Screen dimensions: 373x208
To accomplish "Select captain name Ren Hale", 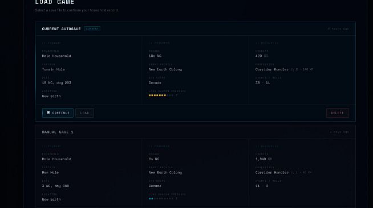I will (x=50, y=172).
